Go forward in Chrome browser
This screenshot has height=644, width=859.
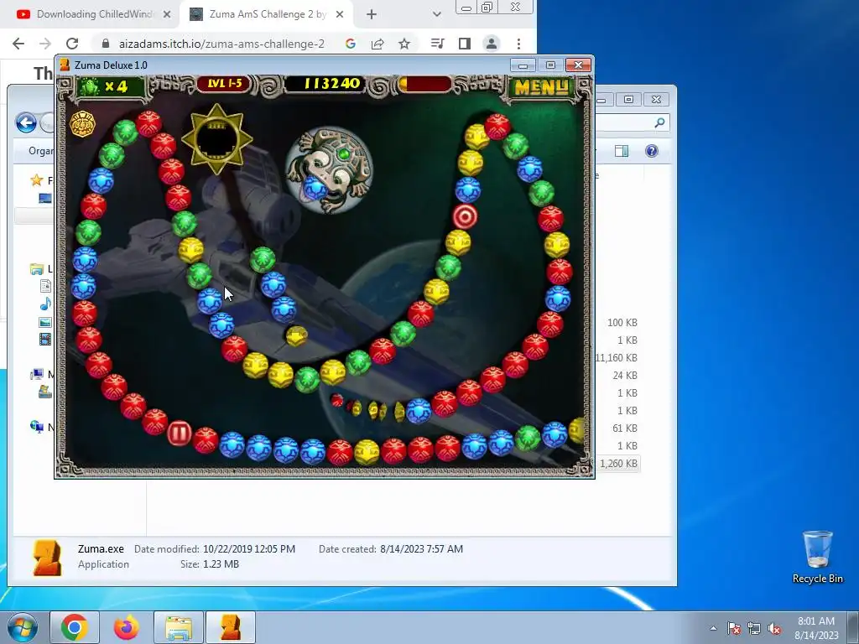(45, 44)
